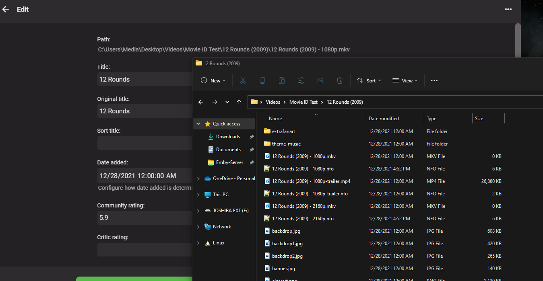Click the Share icon in Explorer toolbar
This screenshot has width=543, height=281.
pos(320,80)
